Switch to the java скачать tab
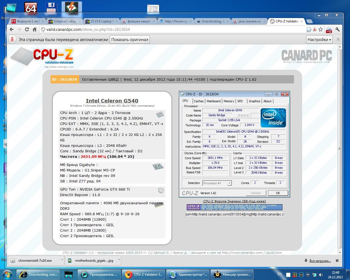The width and height of the screenshot is (350, 280). [x=249, y=21]
